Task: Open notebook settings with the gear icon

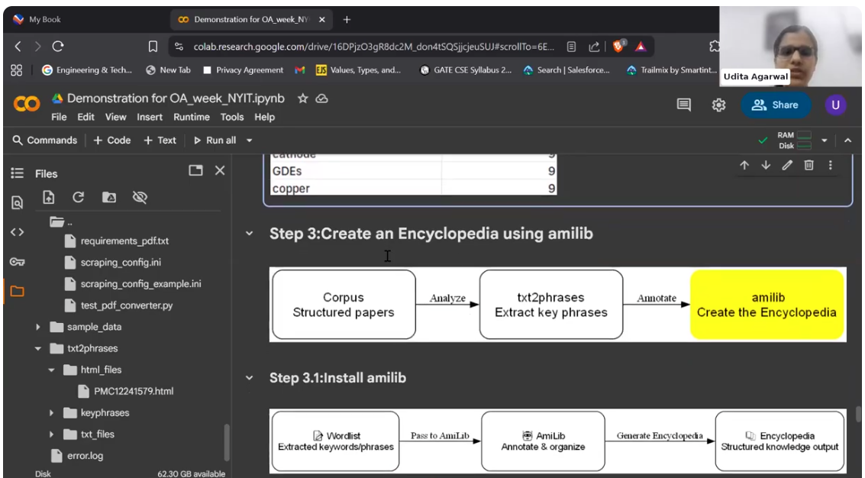Action: 718,105
